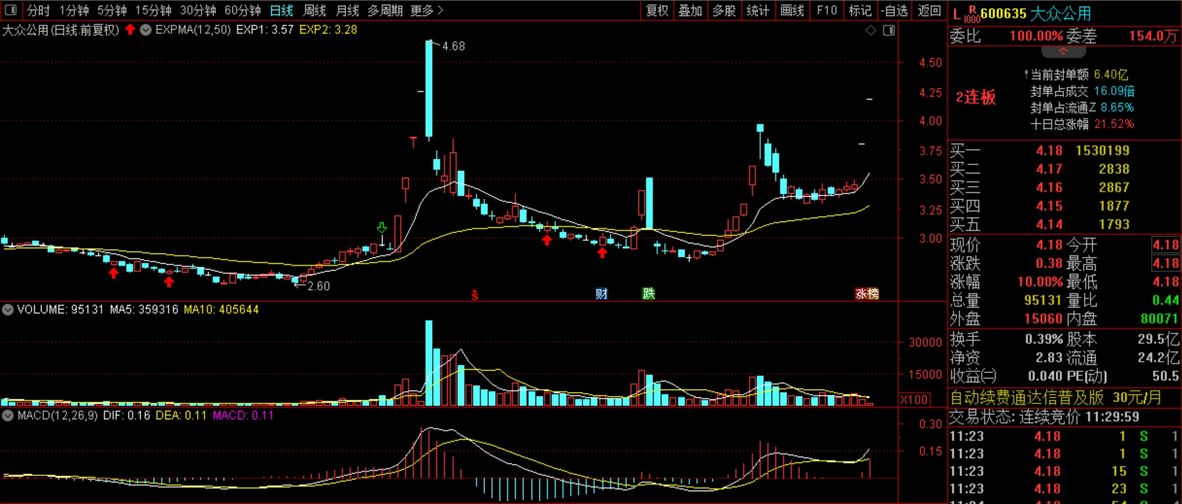Switch to 分时 intraday chart
The width and height of the screenshot is (1182, 504).
pyautogui.click(x=39, y=10)
